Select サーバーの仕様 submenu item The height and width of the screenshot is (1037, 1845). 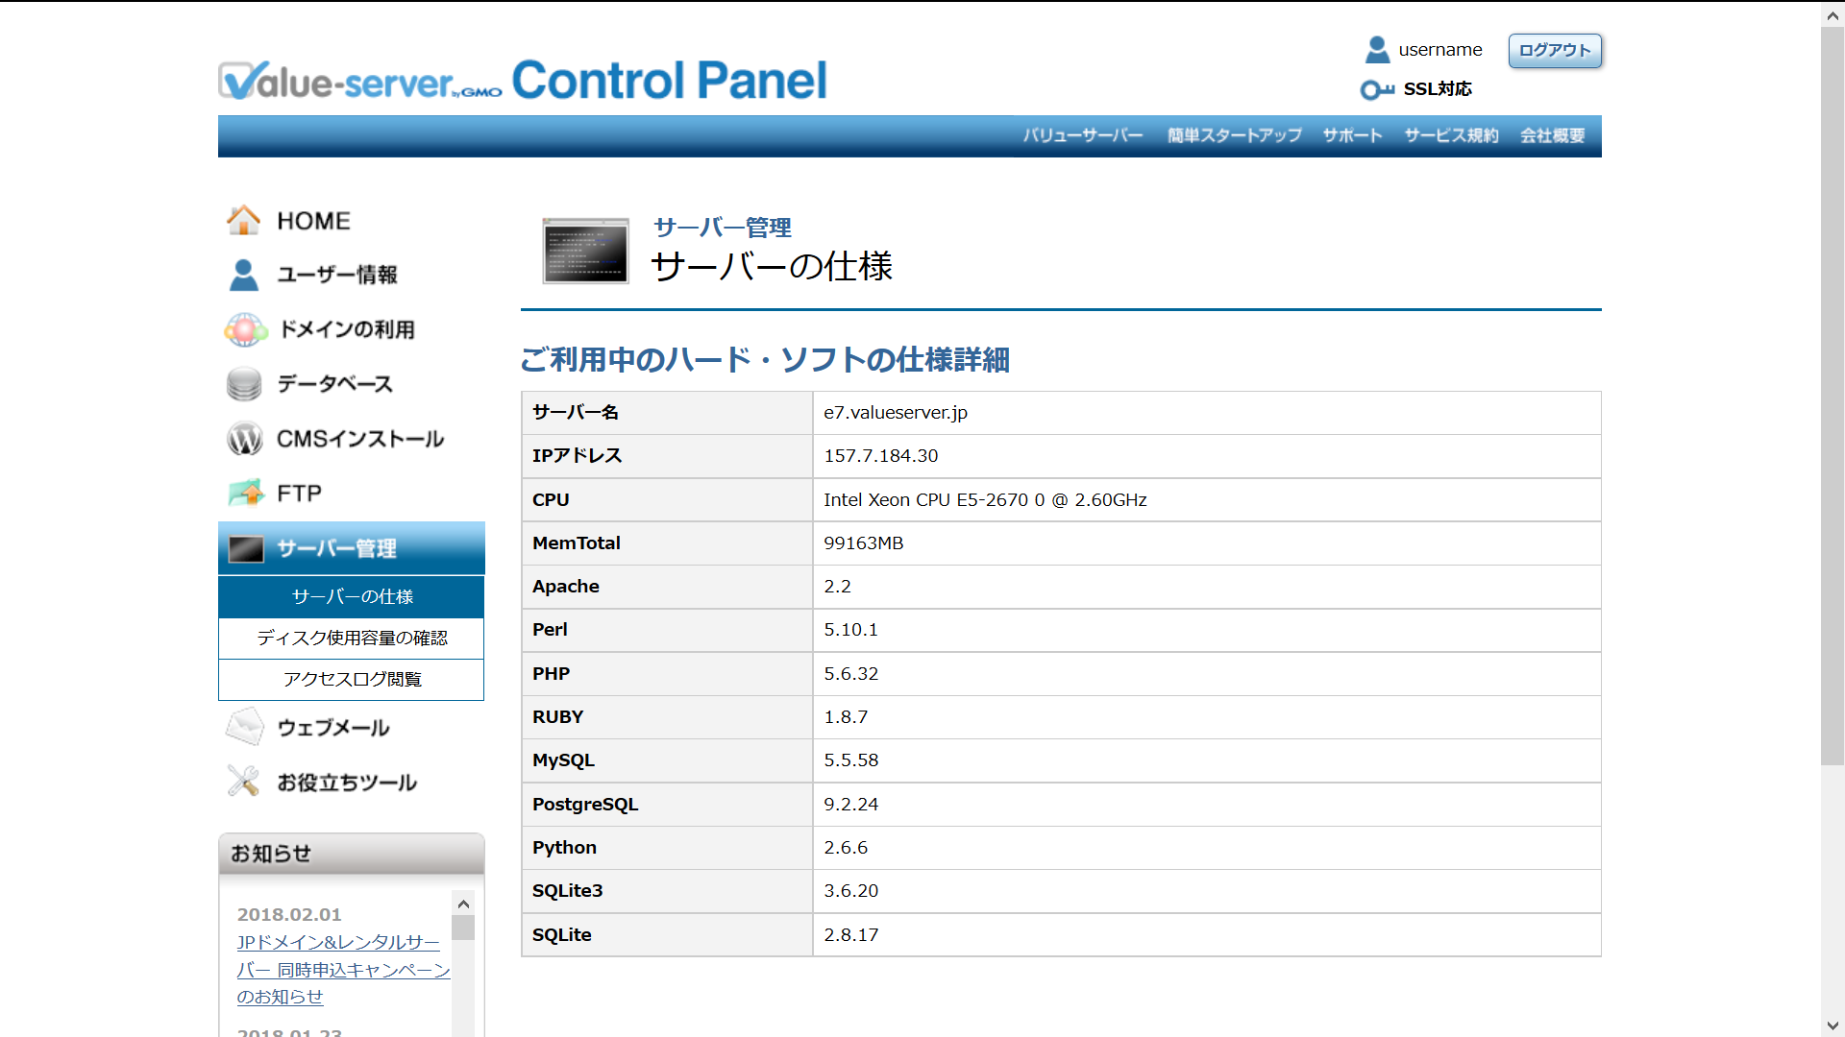click(x=352, y=596)
